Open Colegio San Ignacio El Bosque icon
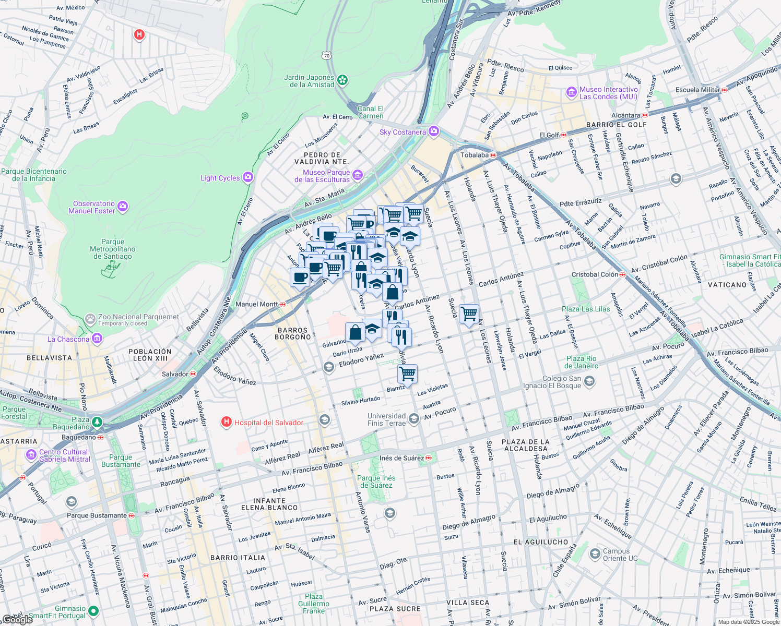 click(589, 382)
